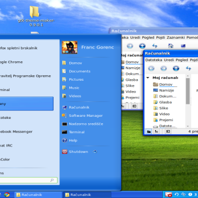The image size is (198, 198).
Task: Click front window sidebar scrollbar thumb
Action: pyautogui.click(x=188, y=91)
